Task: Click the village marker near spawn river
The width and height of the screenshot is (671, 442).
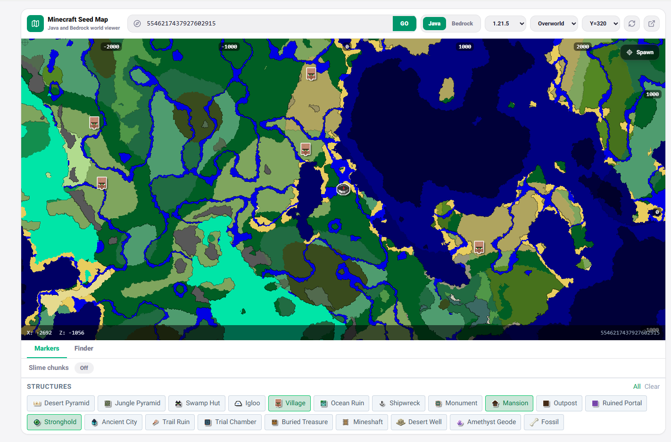Action: click(306, 149)
